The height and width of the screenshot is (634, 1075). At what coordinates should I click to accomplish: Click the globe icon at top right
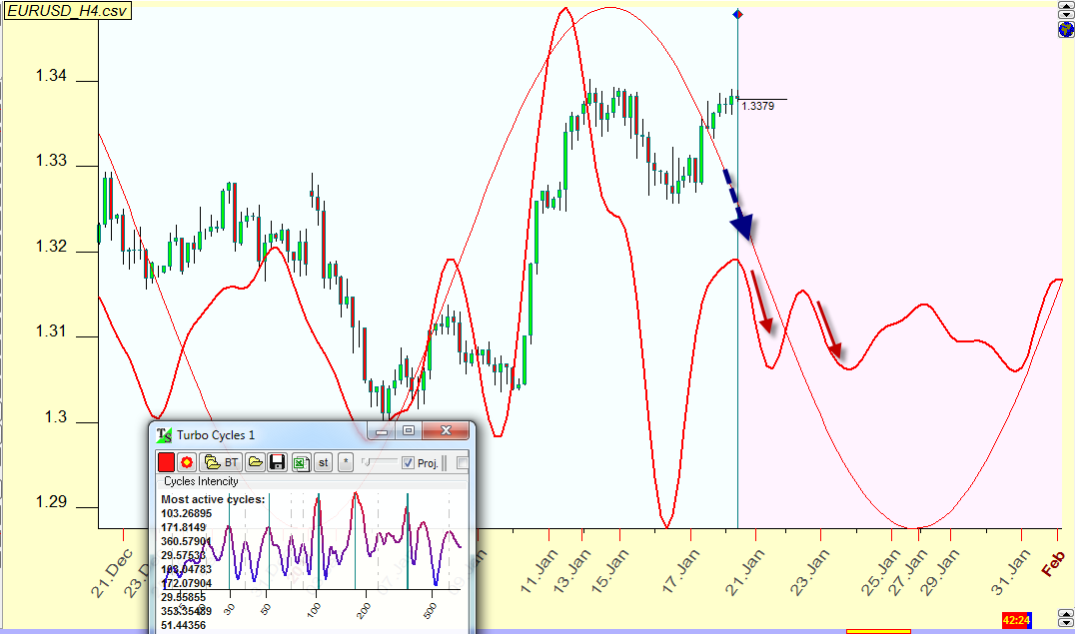pyautogui.click(x=1065, y=30)
